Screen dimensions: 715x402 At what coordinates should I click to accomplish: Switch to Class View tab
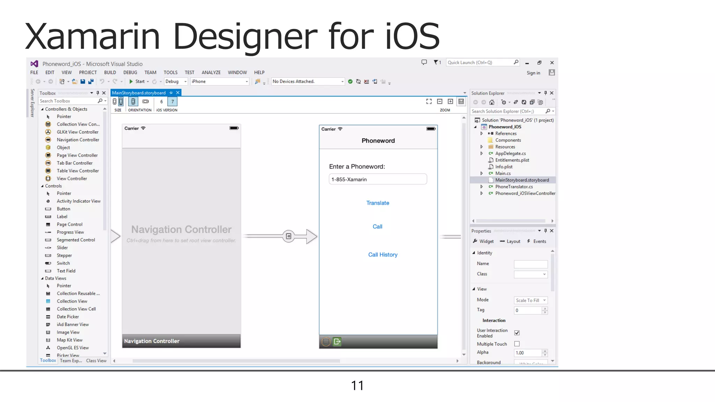click(96, 361)
